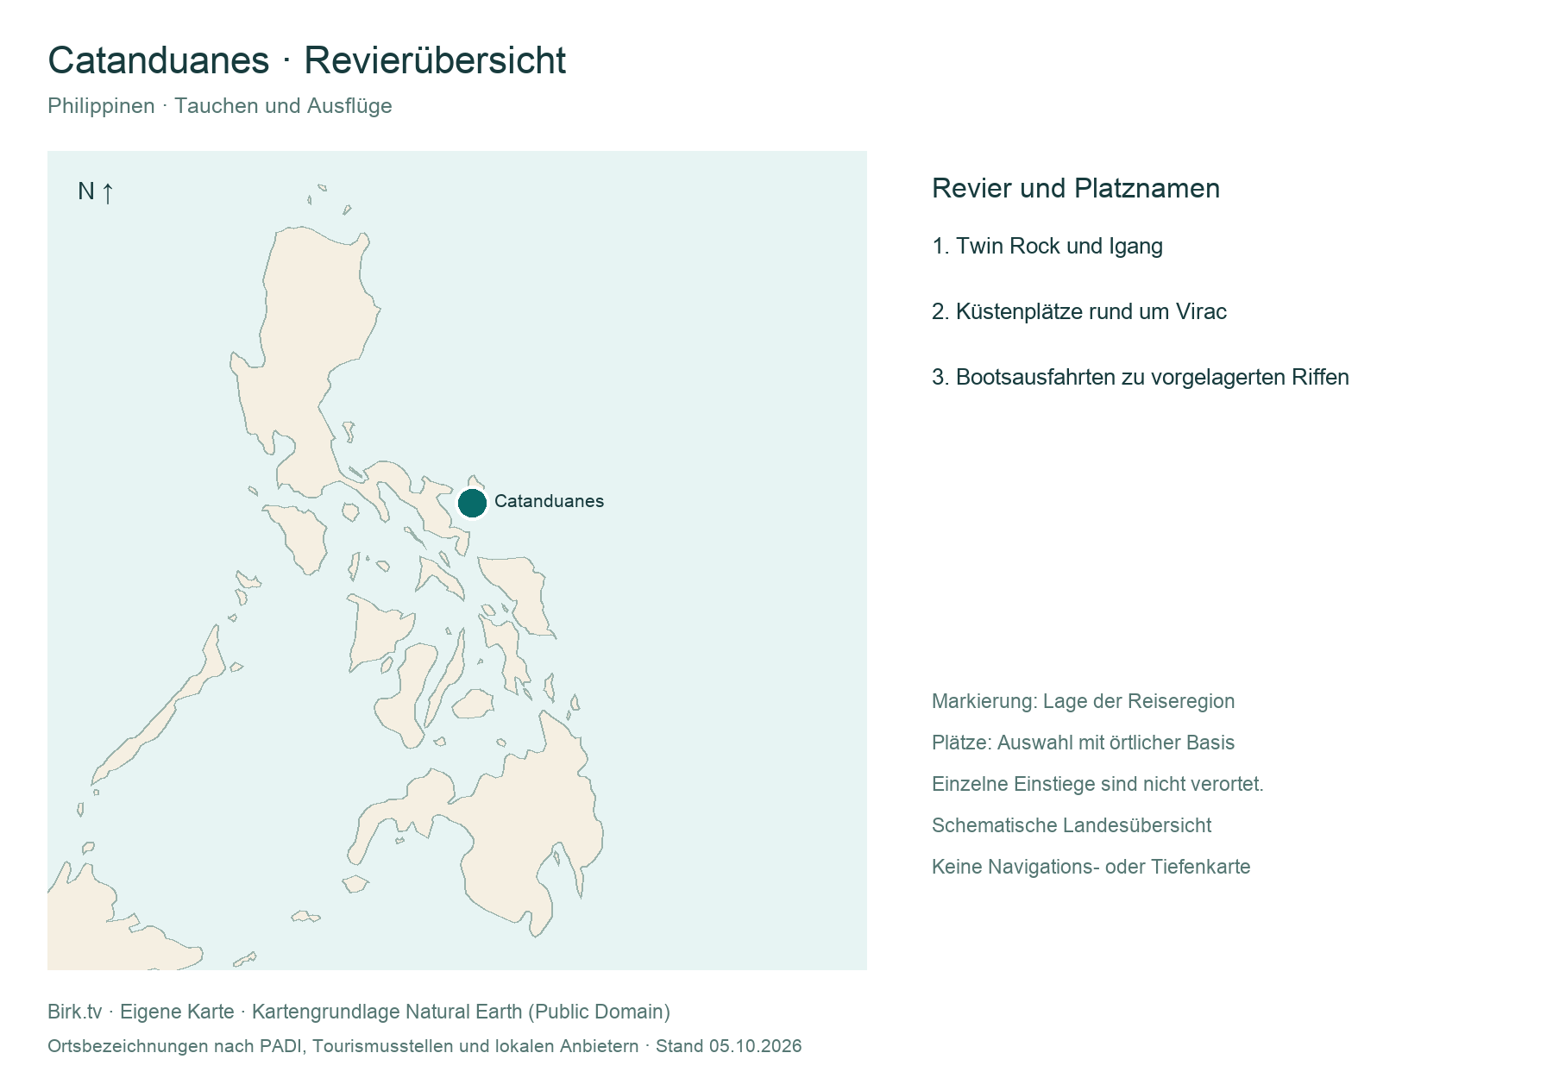This screenshot has height=1078, width=1553.
Task: Select list item '1. Twin Rock und Igang'
Action: pyautogui.click(x=1047, y=246)
